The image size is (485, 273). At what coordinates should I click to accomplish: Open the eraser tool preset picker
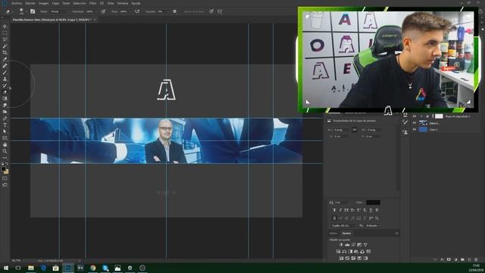coord(9,11)
